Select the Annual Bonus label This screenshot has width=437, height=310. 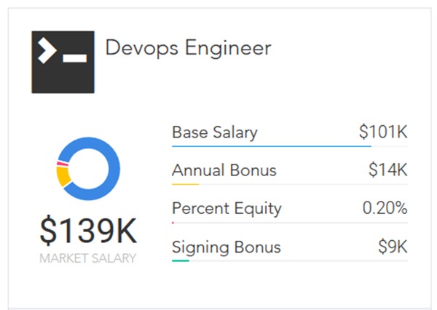[x=224, y=170]
